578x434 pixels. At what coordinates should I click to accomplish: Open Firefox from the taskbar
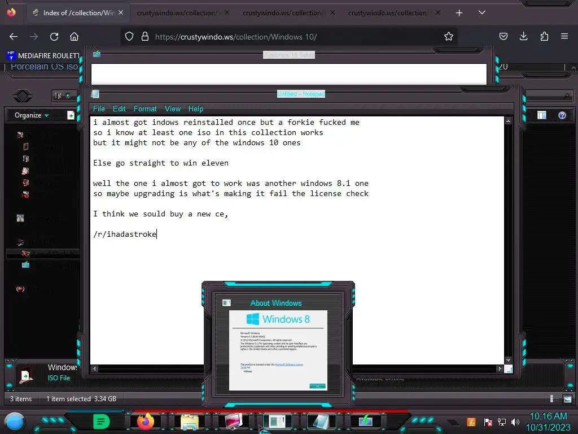(x=145, y=422)
